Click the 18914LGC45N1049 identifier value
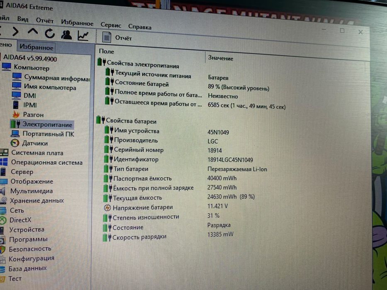Viewport: 387px width, 290px height. 230,160
